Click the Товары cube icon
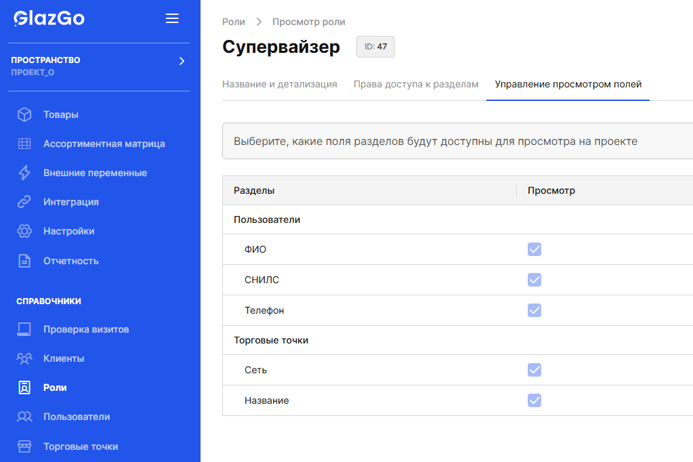Image resolution: width=693 pixels, height=462 pixels. click(x=24, y=114)
